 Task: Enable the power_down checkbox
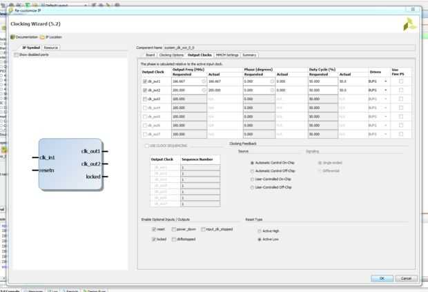coord(173,229)
